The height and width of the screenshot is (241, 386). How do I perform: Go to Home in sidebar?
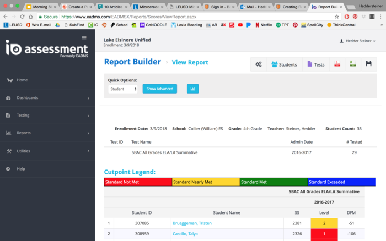click(x=22, y=80)
